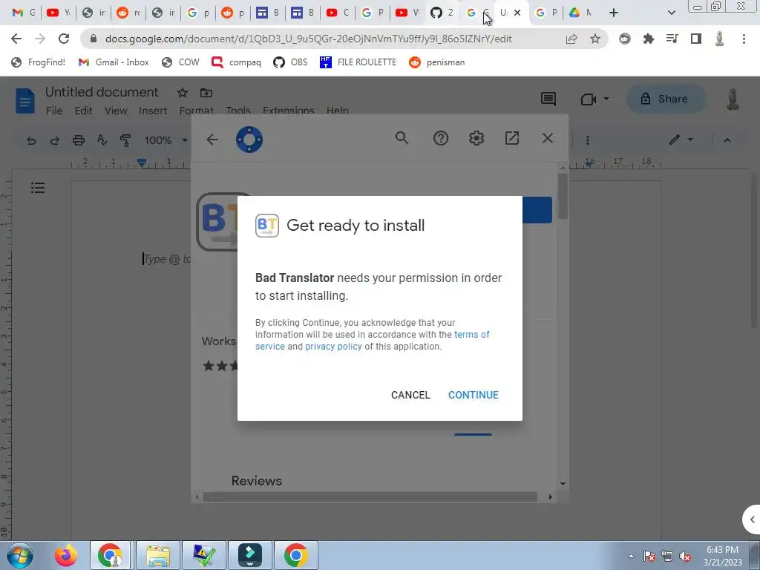Screen dimensions: 760x570
Task: Open the FILE ROULETTE bookmark
Action: [358, 62]
